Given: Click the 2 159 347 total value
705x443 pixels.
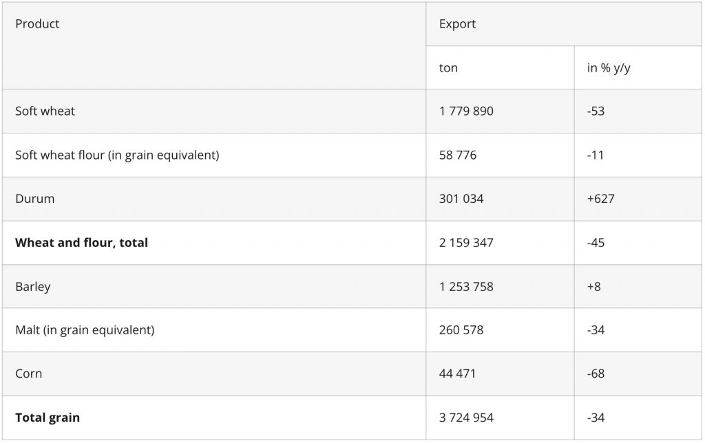Looking at the screenshot, I should (466, 243).
